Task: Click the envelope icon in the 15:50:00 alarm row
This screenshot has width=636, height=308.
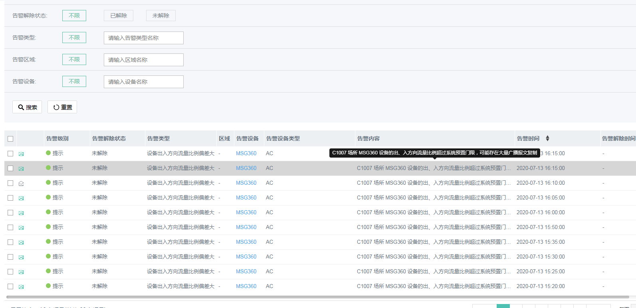Action: click(x=21, y=228)
